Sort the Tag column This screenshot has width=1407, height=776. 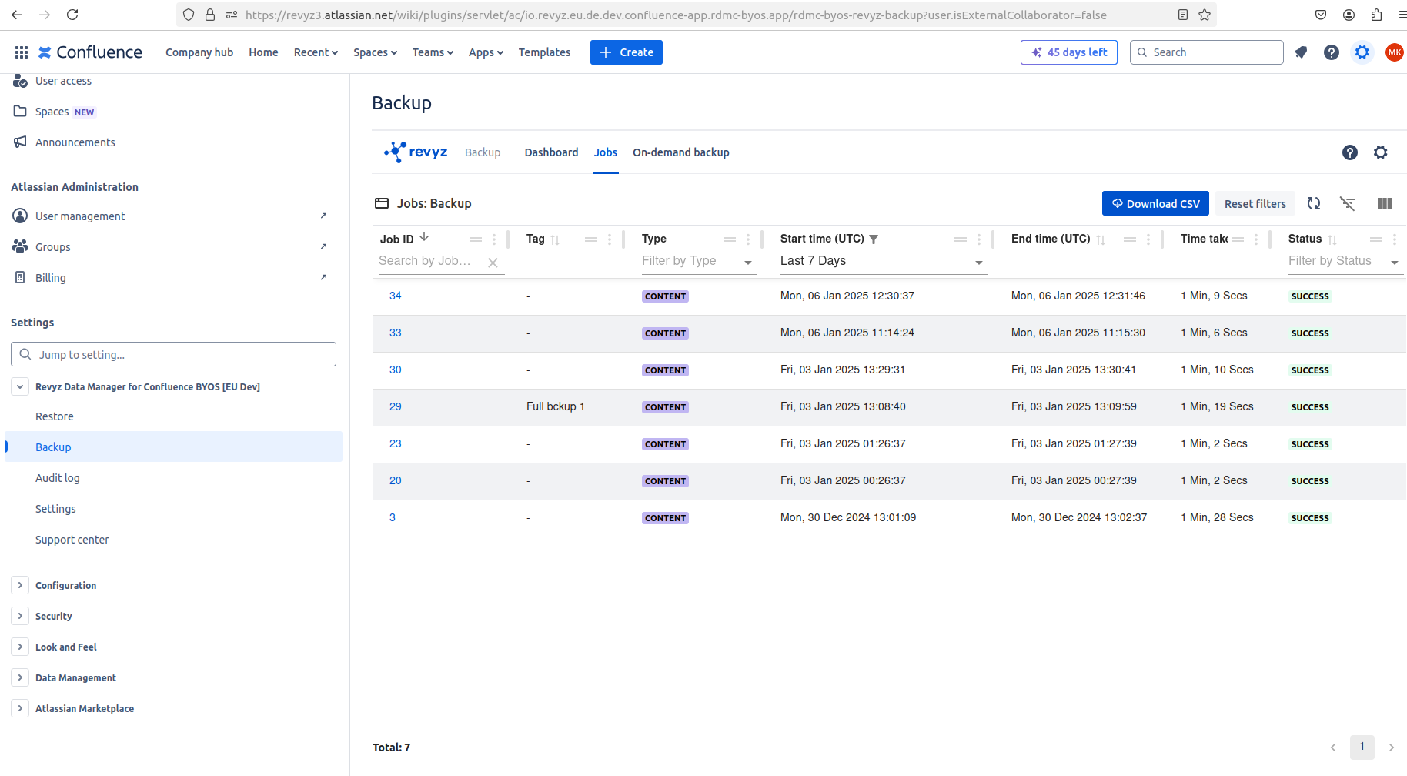tap(555, 239)
